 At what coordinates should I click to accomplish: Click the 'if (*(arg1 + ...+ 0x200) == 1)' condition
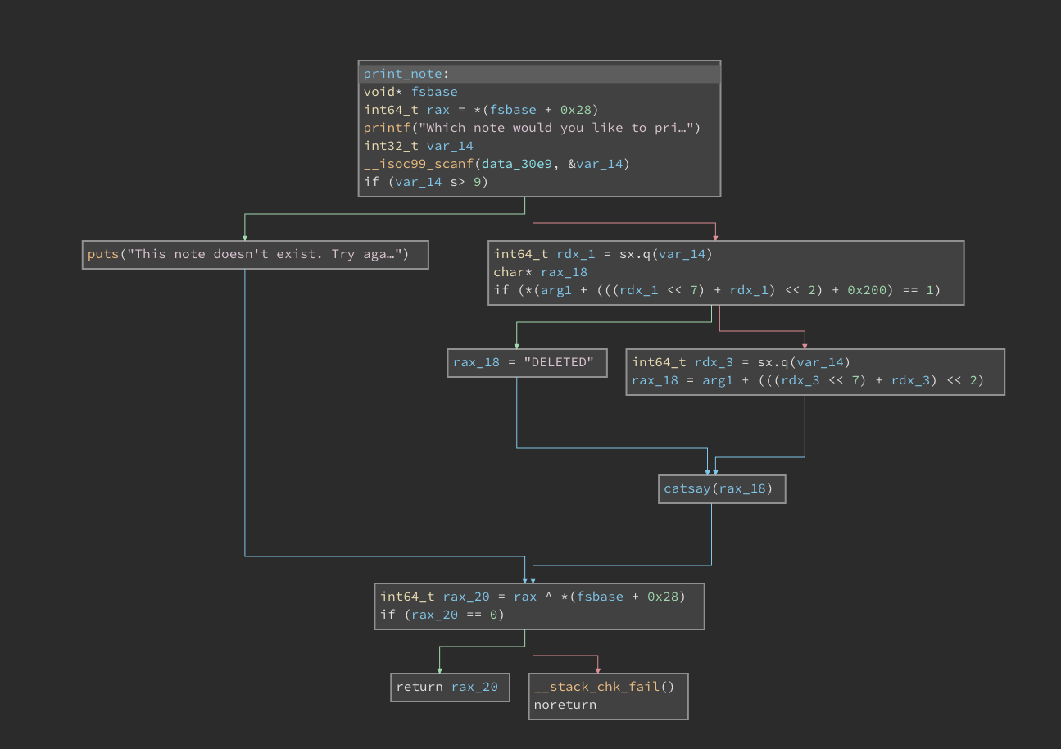pos(717,290)
